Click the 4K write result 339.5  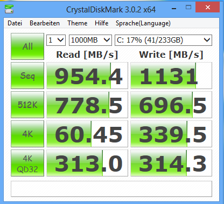pos(171,134)
